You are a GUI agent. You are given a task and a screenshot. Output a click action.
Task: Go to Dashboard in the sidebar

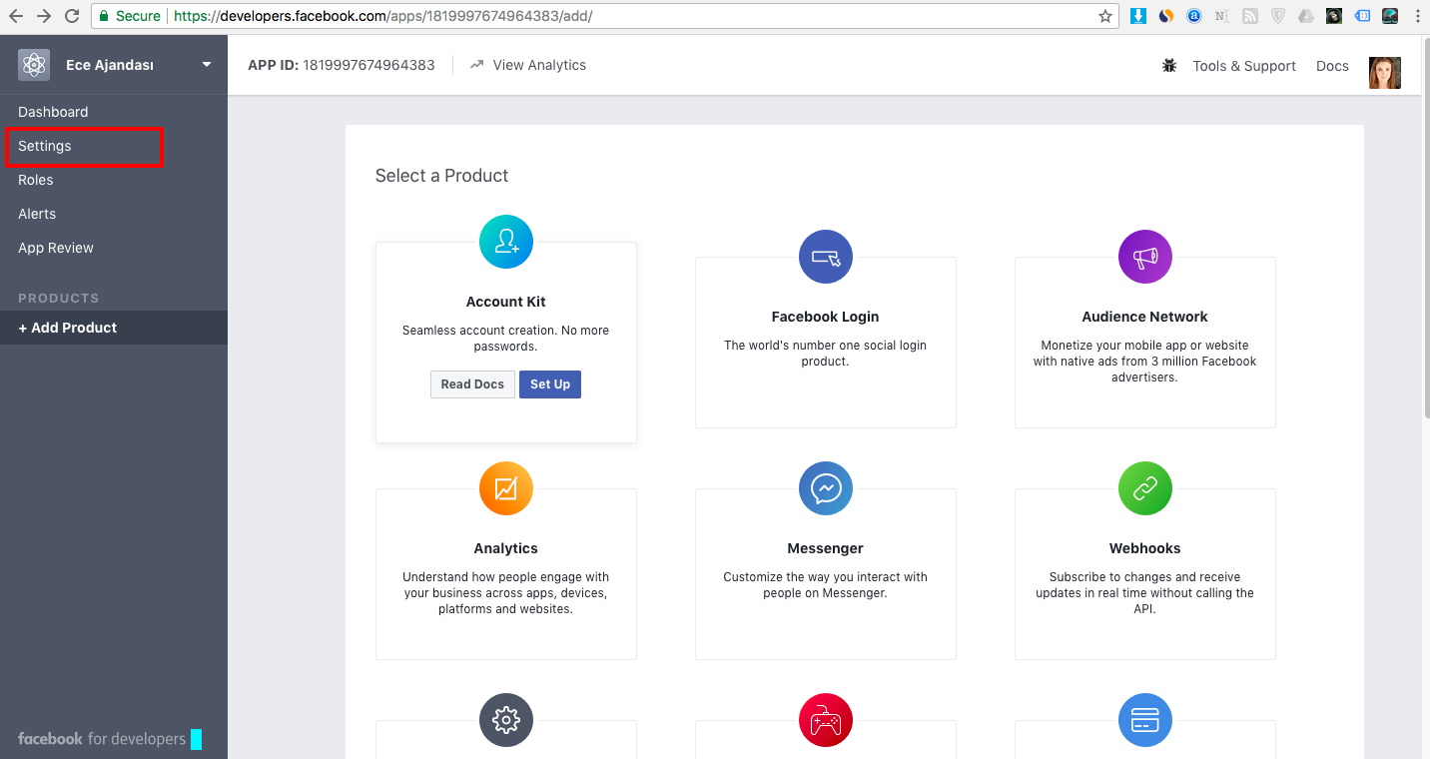(x=53, y=112)
